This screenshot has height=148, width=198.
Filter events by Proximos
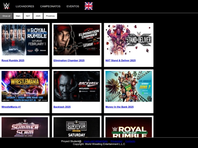[x=50, y=16]
